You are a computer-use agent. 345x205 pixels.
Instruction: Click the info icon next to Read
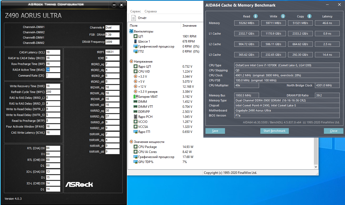click(255, 16)
